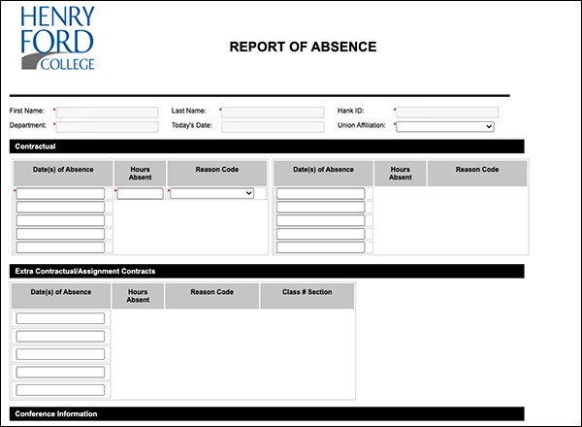The width and height of the screenshot is (582, 427).
Task: Focus third date field under Extra Contractual
Action: coord(60,354)
